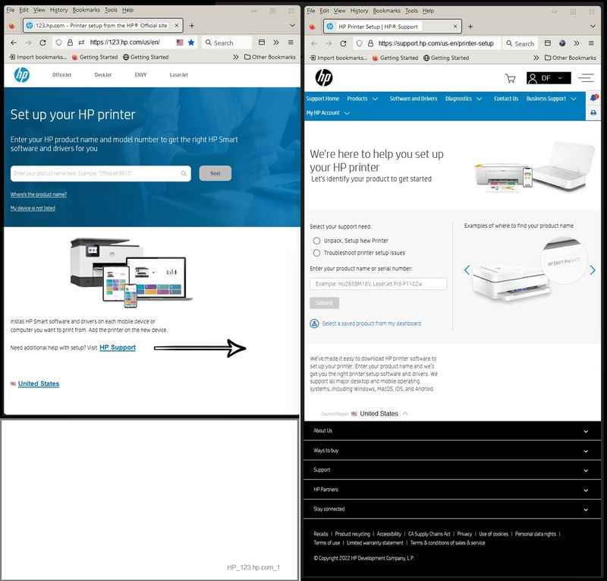Select OfficeJet tab on 123.hp.com
Screen dimensions: 607x581
pos(62,74)
